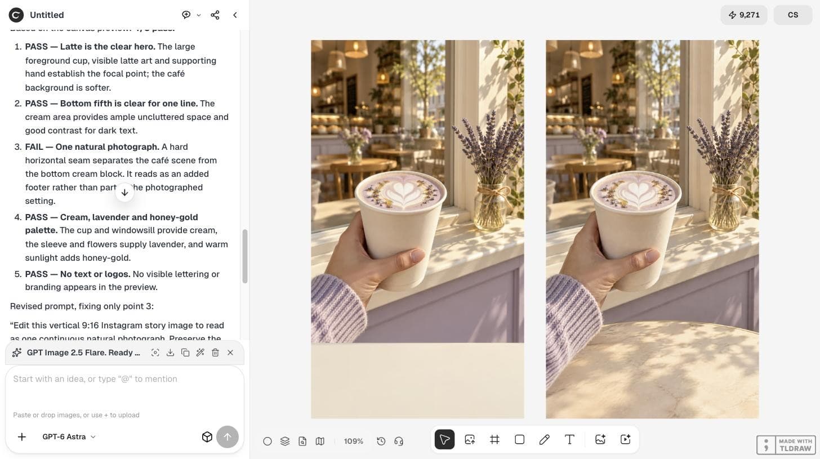Select the image upload tool
This screenshot has width=820, height=459.
tap(470, 439)
